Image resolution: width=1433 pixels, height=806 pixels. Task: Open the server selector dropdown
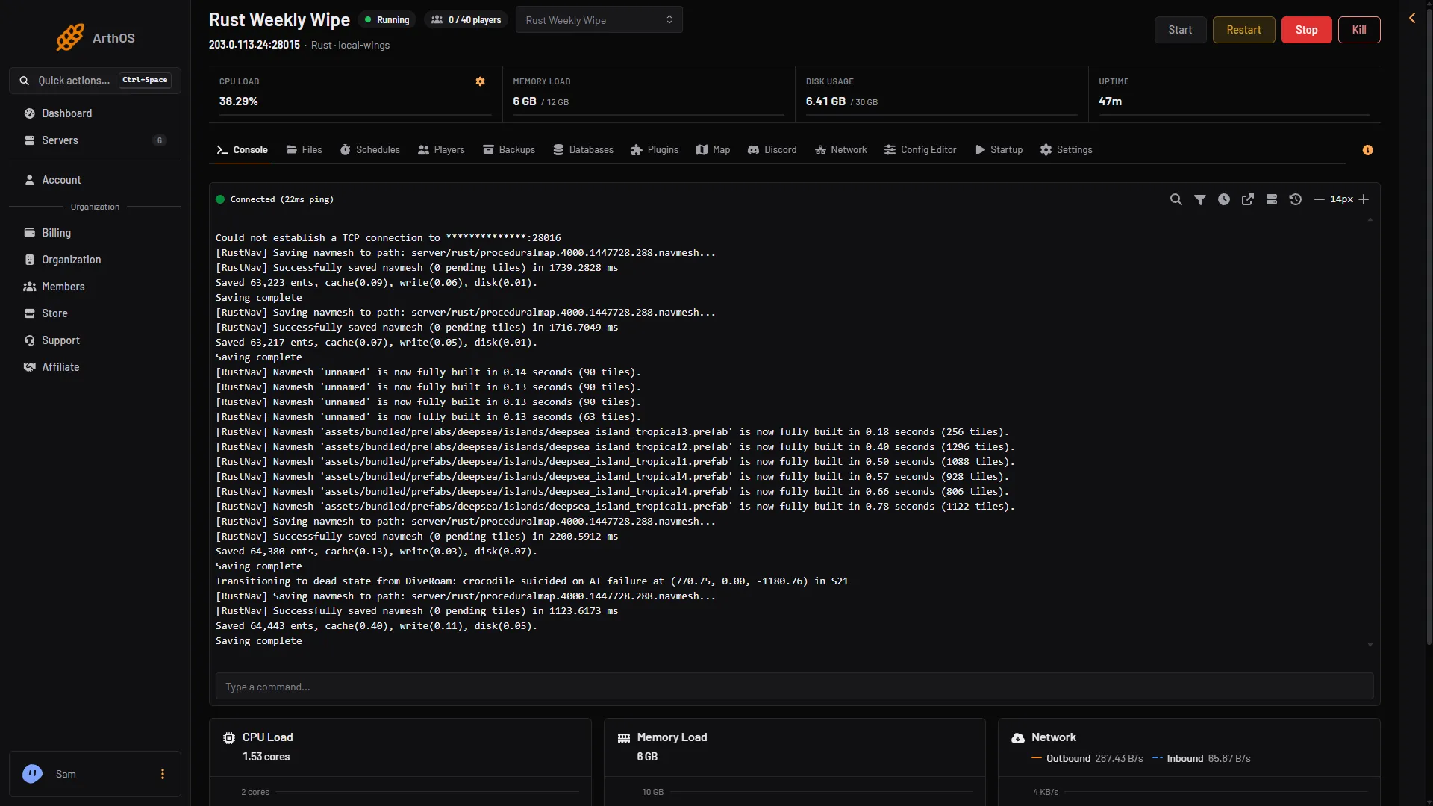click(x=599, y=20)
